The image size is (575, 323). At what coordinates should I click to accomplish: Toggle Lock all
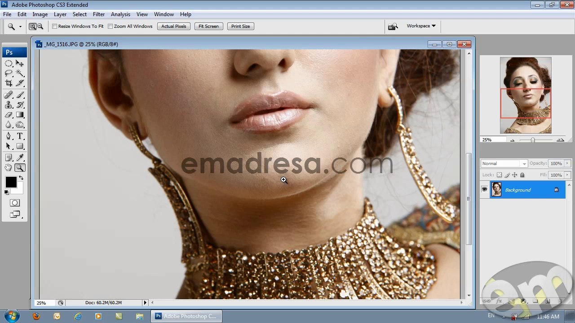pos(522,175)
